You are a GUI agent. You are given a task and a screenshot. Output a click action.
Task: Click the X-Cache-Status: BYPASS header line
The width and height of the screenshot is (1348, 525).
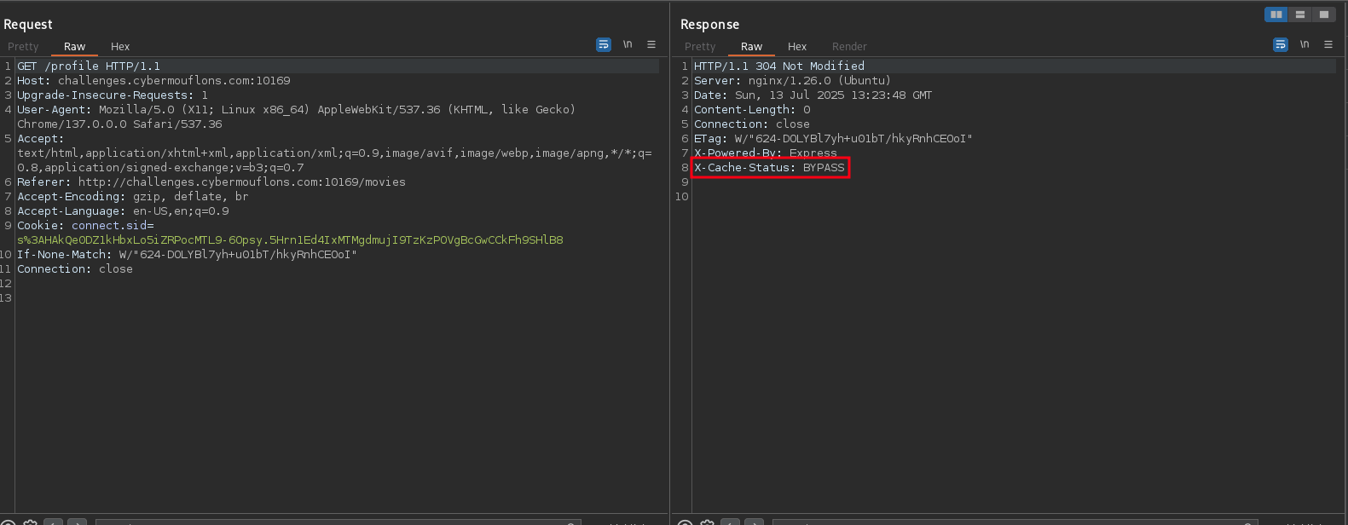[x=769, y=168]
